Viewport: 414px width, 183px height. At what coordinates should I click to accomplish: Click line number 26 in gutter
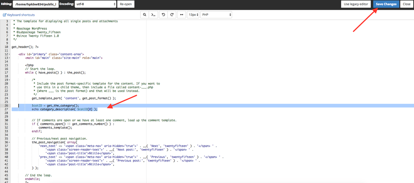pos(6,105)
